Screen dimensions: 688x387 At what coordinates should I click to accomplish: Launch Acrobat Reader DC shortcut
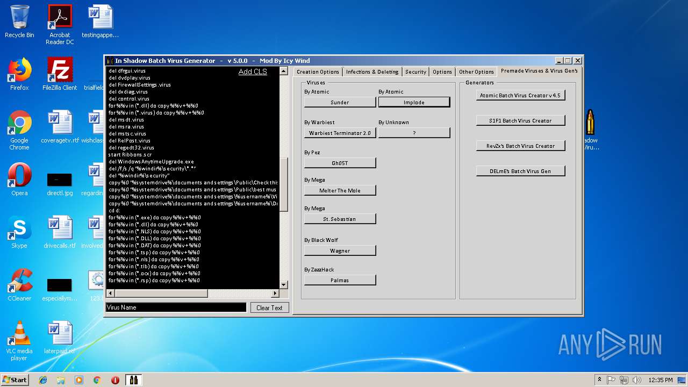click(60, 25)
